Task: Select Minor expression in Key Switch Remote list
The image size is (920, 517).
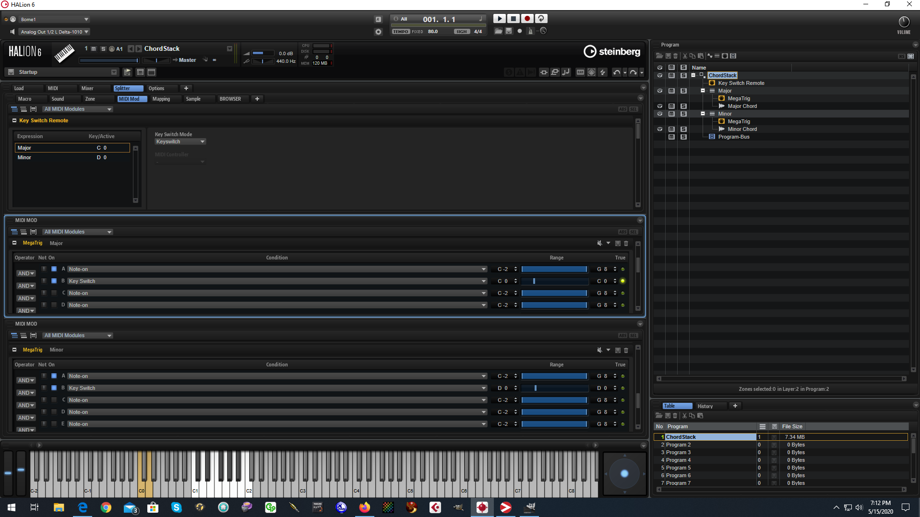Action: pos(72,157)
